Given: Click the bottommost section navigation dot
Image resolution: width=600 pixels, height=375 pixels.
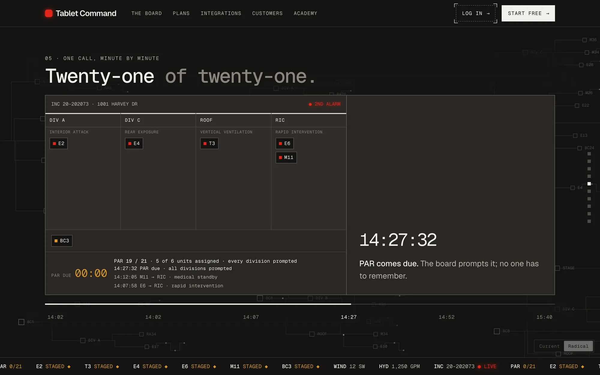Looking at the screenshot, I should coord(589,221).
